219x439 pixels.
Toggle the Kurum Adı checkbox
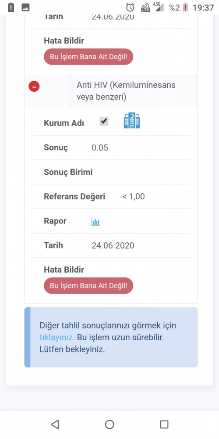[104, 121]
